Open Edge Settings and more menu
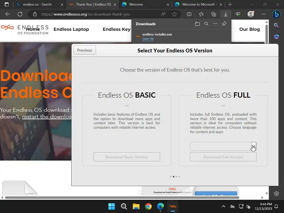284x213 pixels. coord(263,14)
